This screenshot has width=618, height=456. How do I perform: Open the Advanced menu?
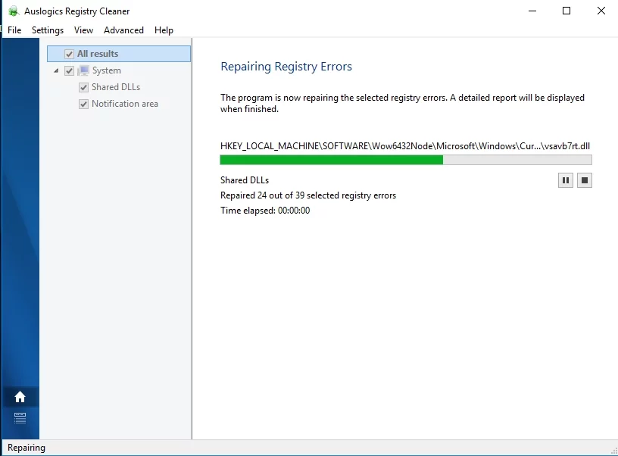(x=123, y=30)
